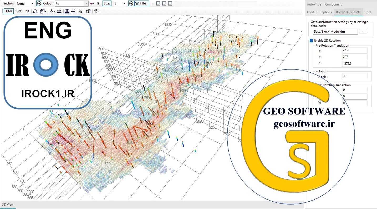Switch to 2D view mode
This screenshot has width=377, height=209.
27,11
